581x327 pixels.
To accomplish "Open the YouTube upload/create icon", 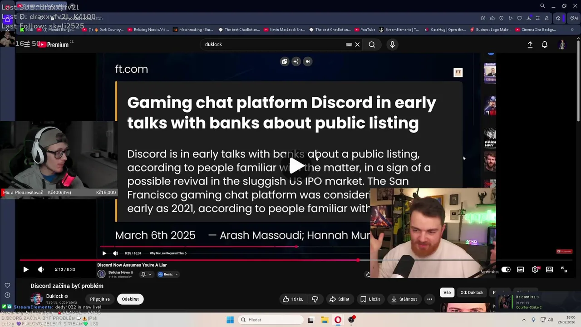I will point(530,45).
